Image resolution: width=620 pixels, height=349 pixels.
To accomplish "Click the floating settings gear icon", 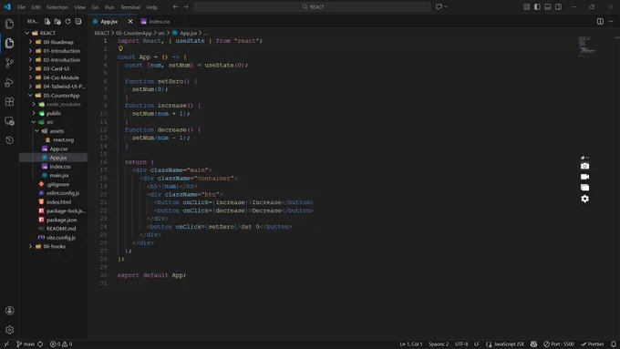I will pyautogui.click(x=584, y=199).
